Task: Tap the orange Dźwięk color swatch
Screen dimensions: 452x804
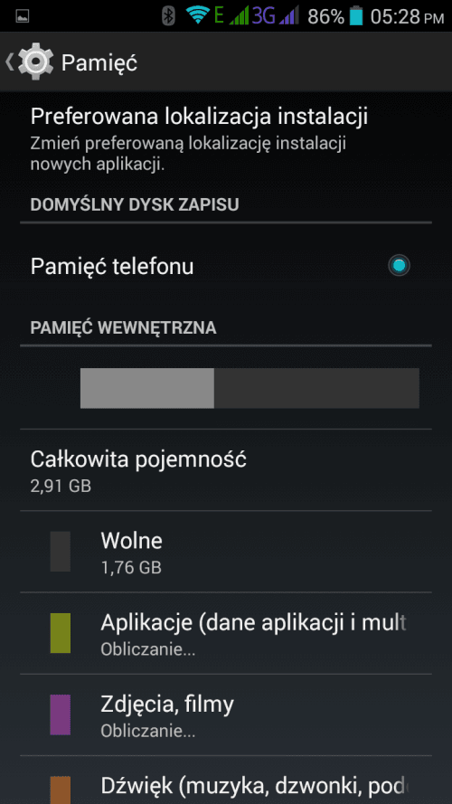Action: [61, 790]
